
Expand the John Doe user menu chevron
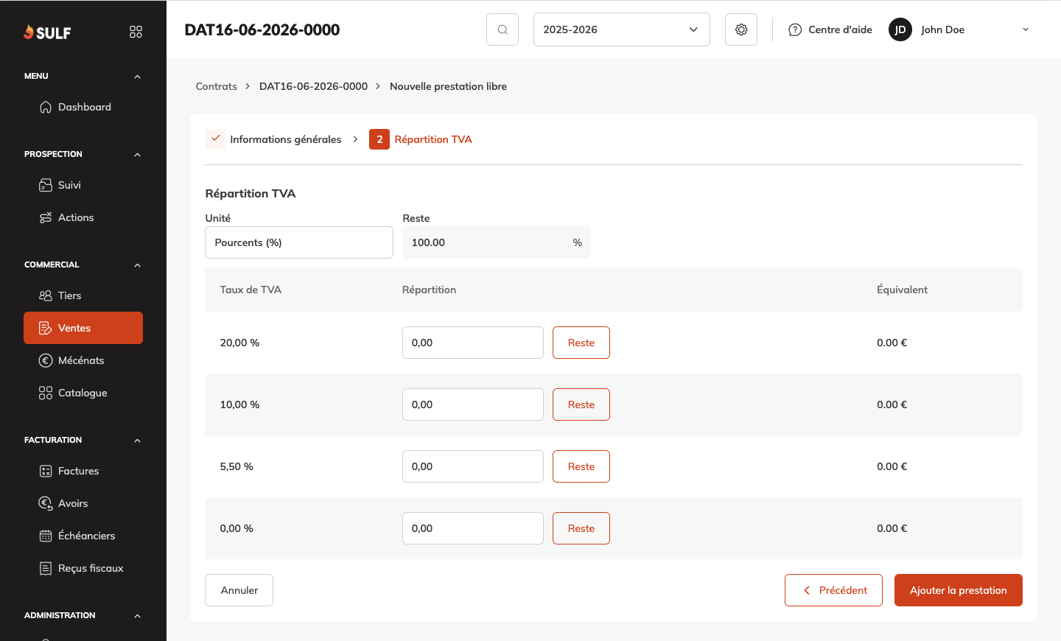pos(1026,29)
